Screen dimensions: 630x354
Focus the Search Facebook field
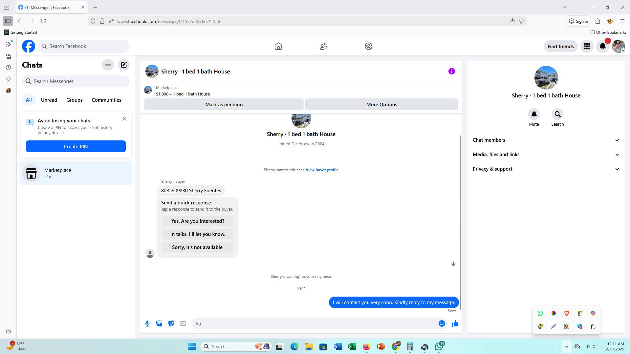(x=84, y=46)
